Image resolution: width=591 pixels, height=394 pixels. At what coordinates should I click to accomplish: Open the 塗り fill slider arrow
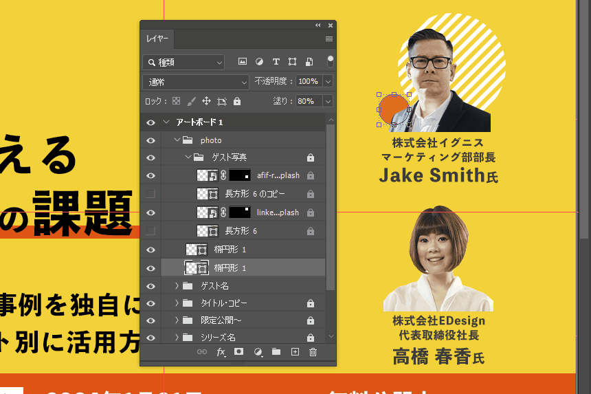pyautogui.click(x=328, y=101)
